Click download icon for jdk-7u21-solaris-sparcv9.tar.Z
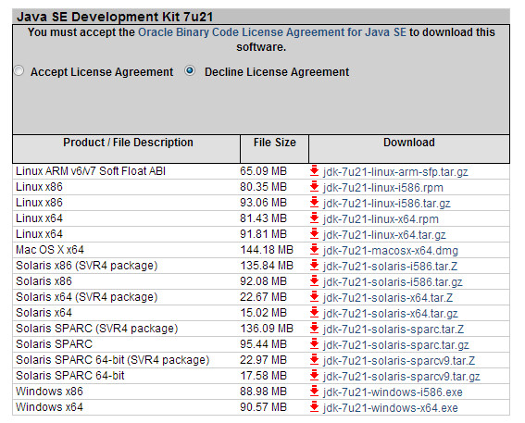Image resolution: width=525 pixels, height=423 pixels. (x=314, y=359)
